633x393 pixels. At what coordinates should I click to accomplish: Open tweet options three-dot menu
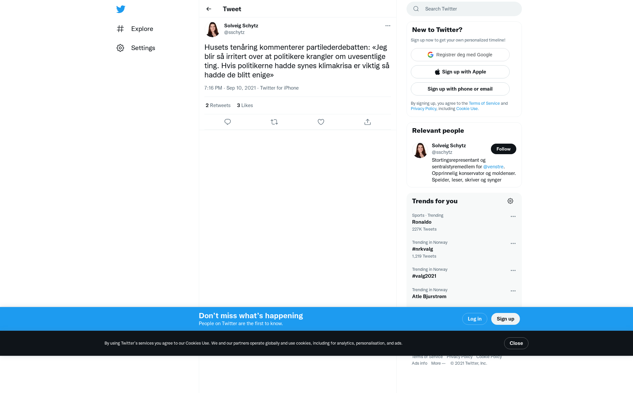pos(388,26)
